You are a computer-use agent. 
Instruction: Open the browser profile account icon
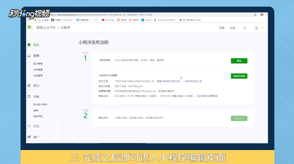[x=262, y=15]
